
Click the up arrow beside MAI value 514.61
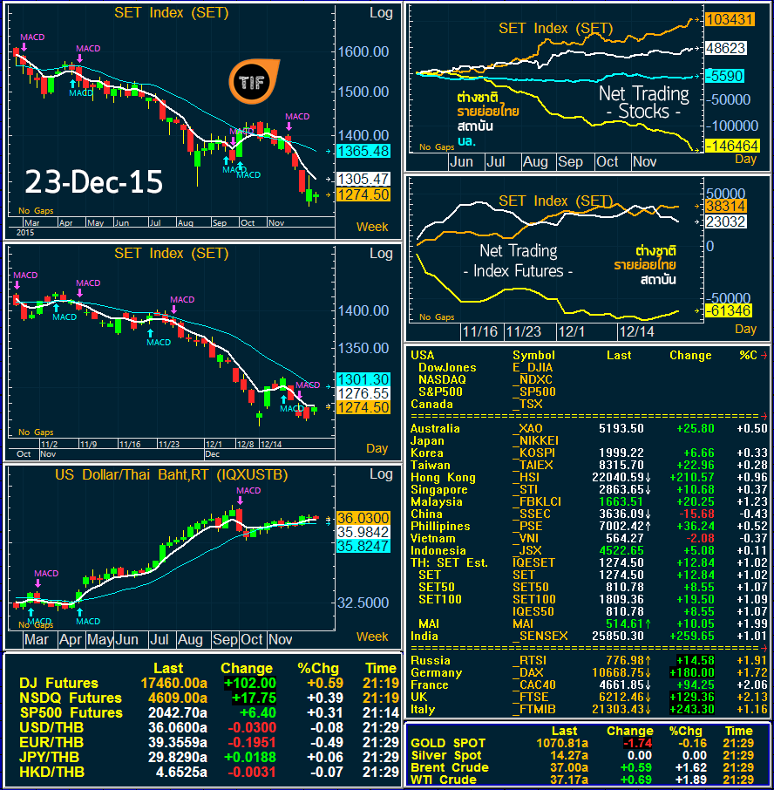tap(648, 623)
